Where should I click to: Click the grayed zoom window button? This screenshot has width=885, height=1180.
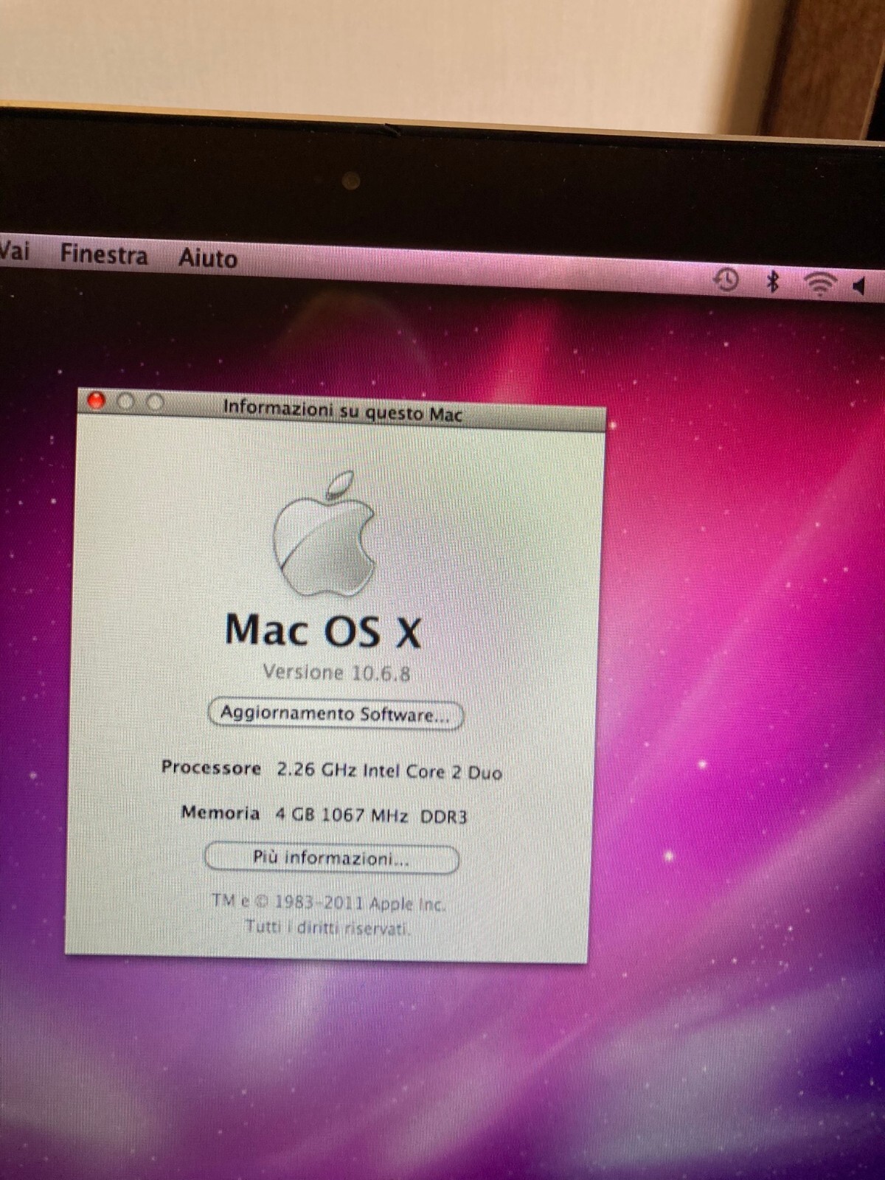point(155,403)
